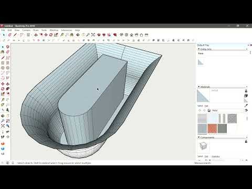Select the Follow Me tool in left toolbar
This screenshot has width=252, height=189.
tap(8, 89)
